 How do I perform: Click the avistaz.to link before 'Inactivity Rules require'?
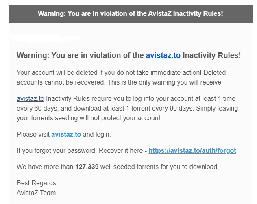click(30, 99)
